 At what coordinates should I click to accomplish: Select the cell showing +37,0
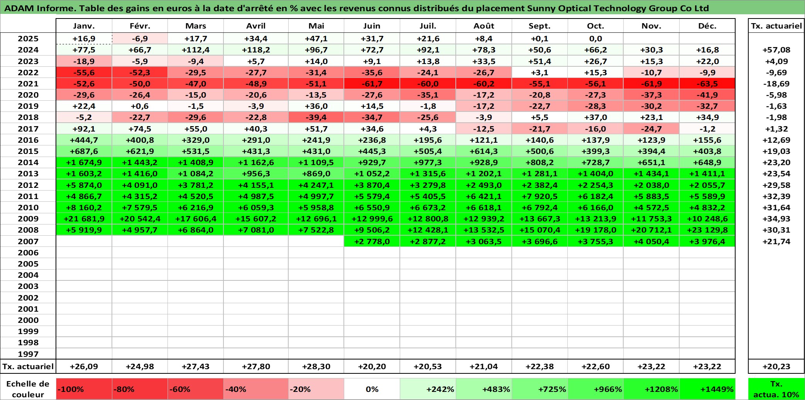(x=595, y=117)
